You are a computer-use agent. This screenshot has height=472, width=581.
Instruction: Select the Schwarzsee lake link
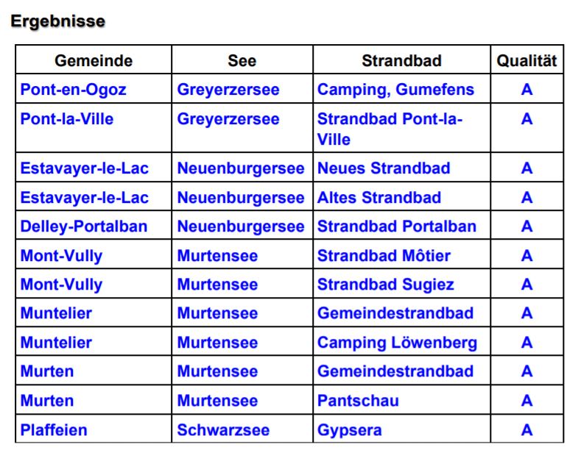[223, 430]
